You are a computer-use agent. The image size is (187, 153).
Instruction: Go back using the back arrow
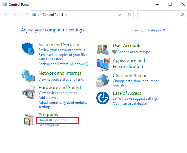coord(6,15)
